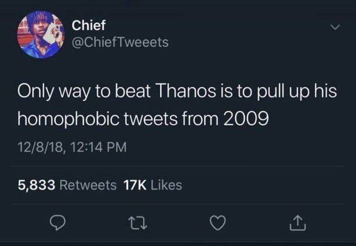Open the @ChiefTweeets handle link
The height and width of the screenshot is (246, 356).
(120, 42)
